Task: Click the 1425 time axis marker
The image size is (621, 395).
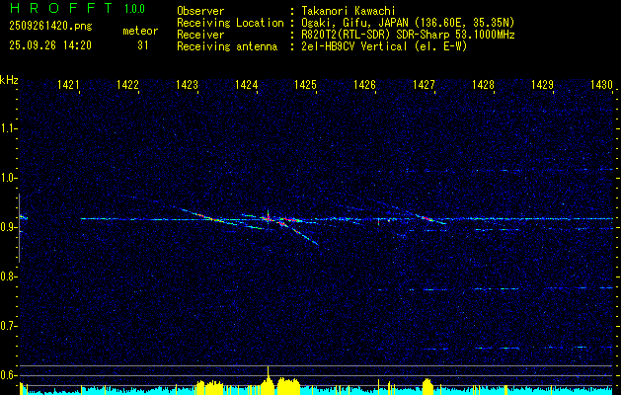Action: click(x=305, y=85)
